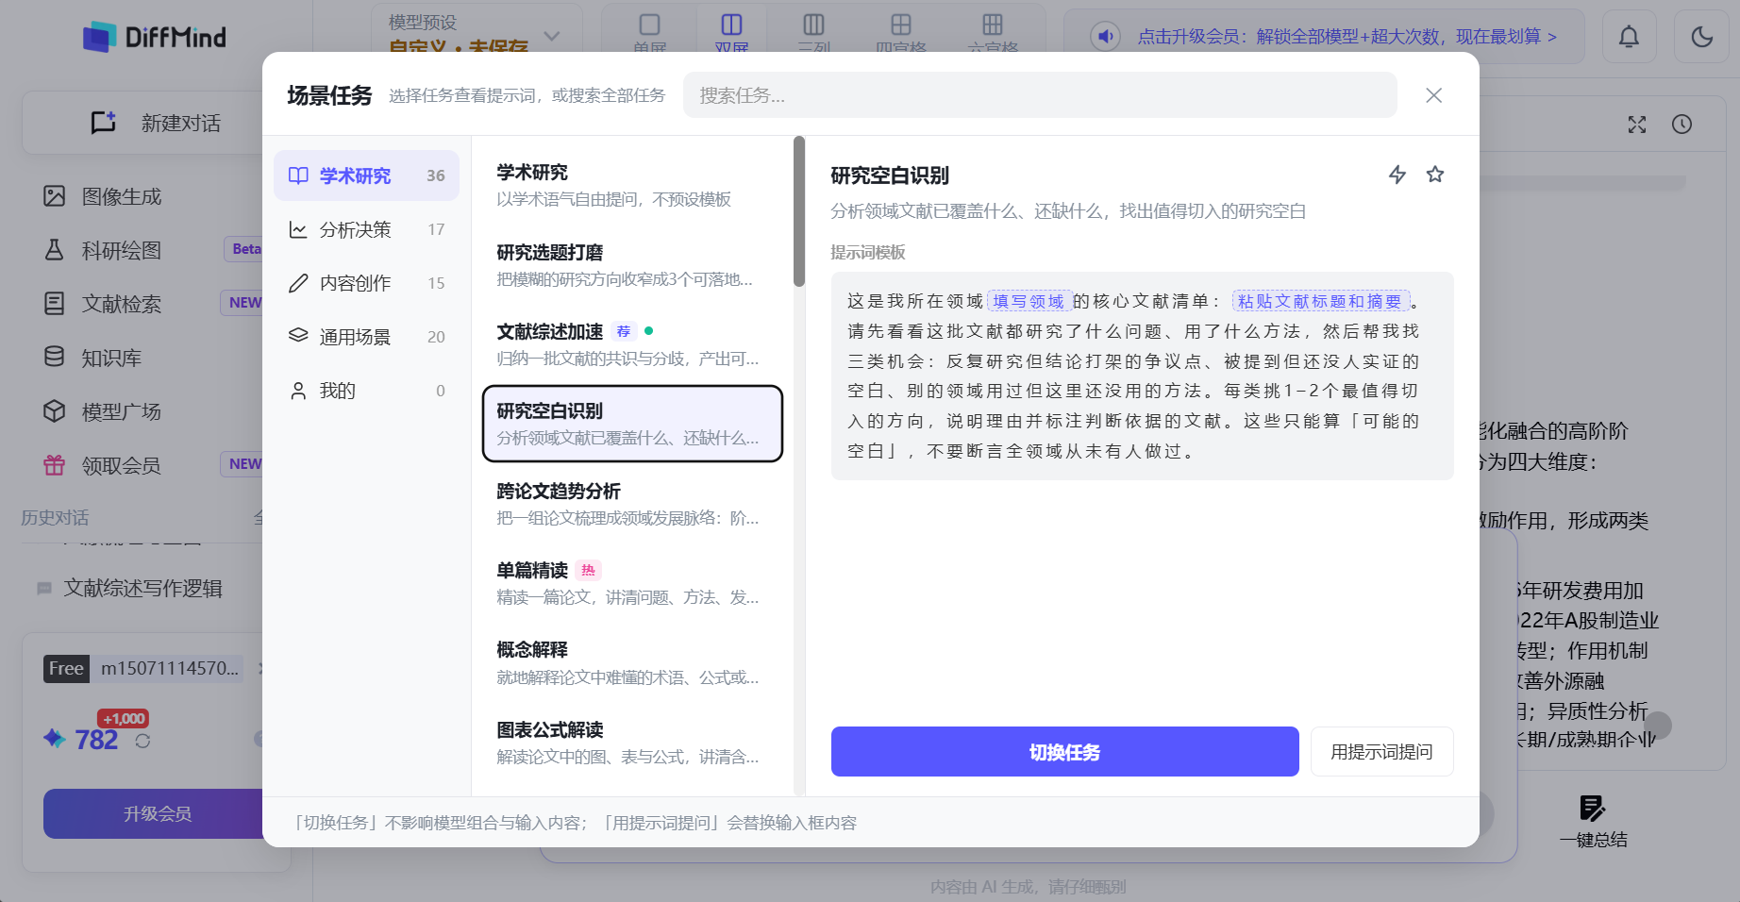Open the history clock icon

coord(1681,125)
